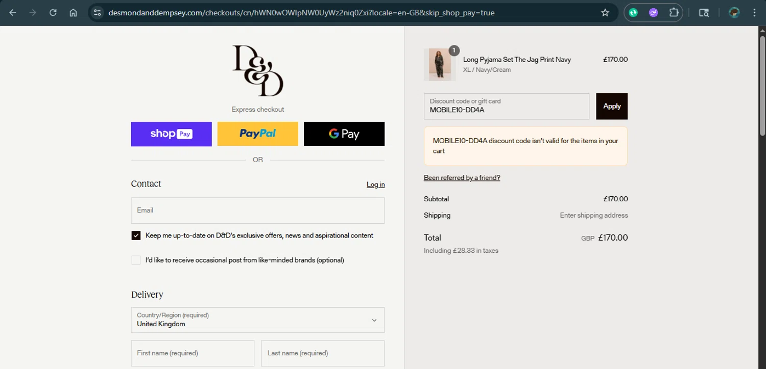This screenshot has width=766, height=369.
Task: Apply the discount code
Action: pos(612,106)
